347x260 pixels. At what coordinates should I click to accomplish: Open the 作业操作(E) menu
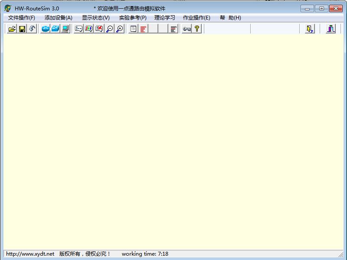pyautogui.click(x=196, y=18)
